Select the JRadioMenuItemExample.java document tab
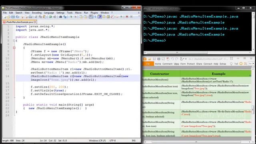Viewport: 256px width, 144px height. click(x=19, y=22)
